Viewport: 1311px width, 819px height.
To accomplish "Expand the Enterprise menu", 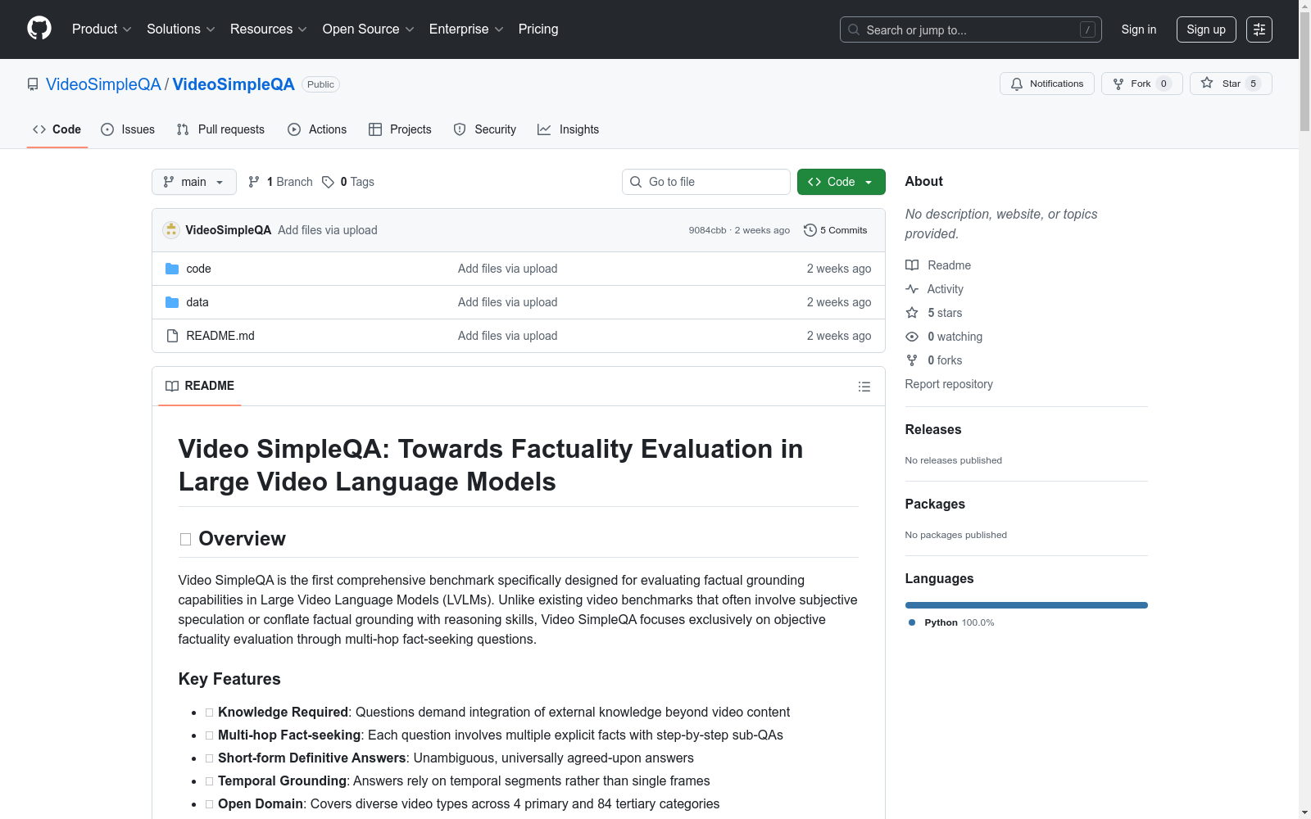I will coord(466,29).
